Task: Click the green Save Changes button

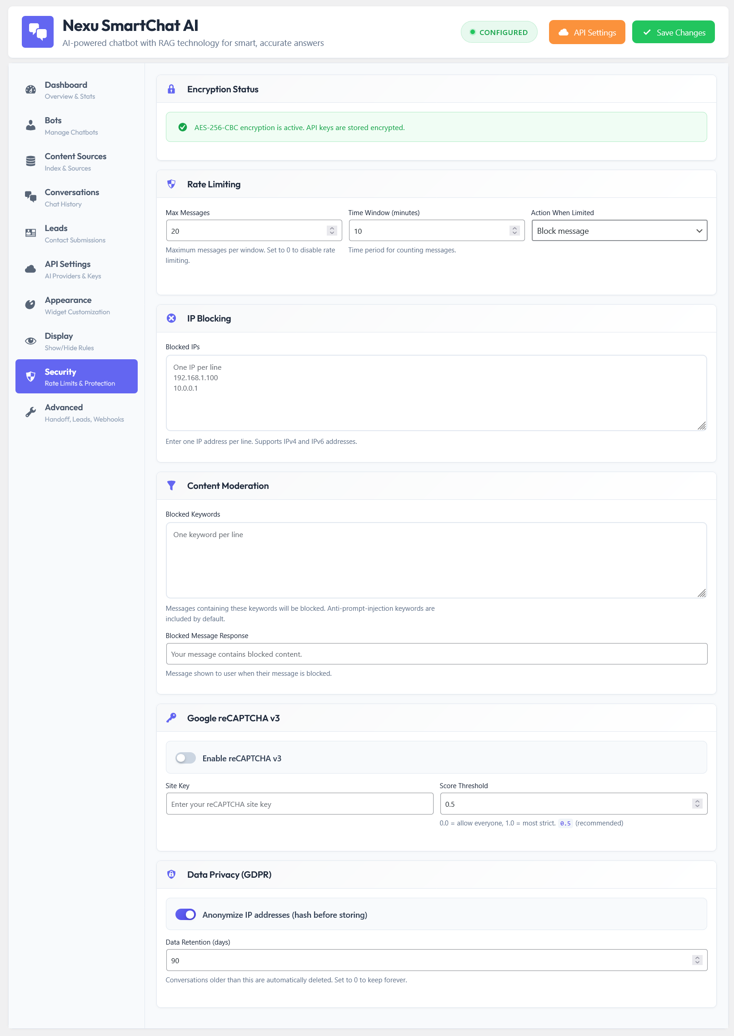Action: point(673,32)
